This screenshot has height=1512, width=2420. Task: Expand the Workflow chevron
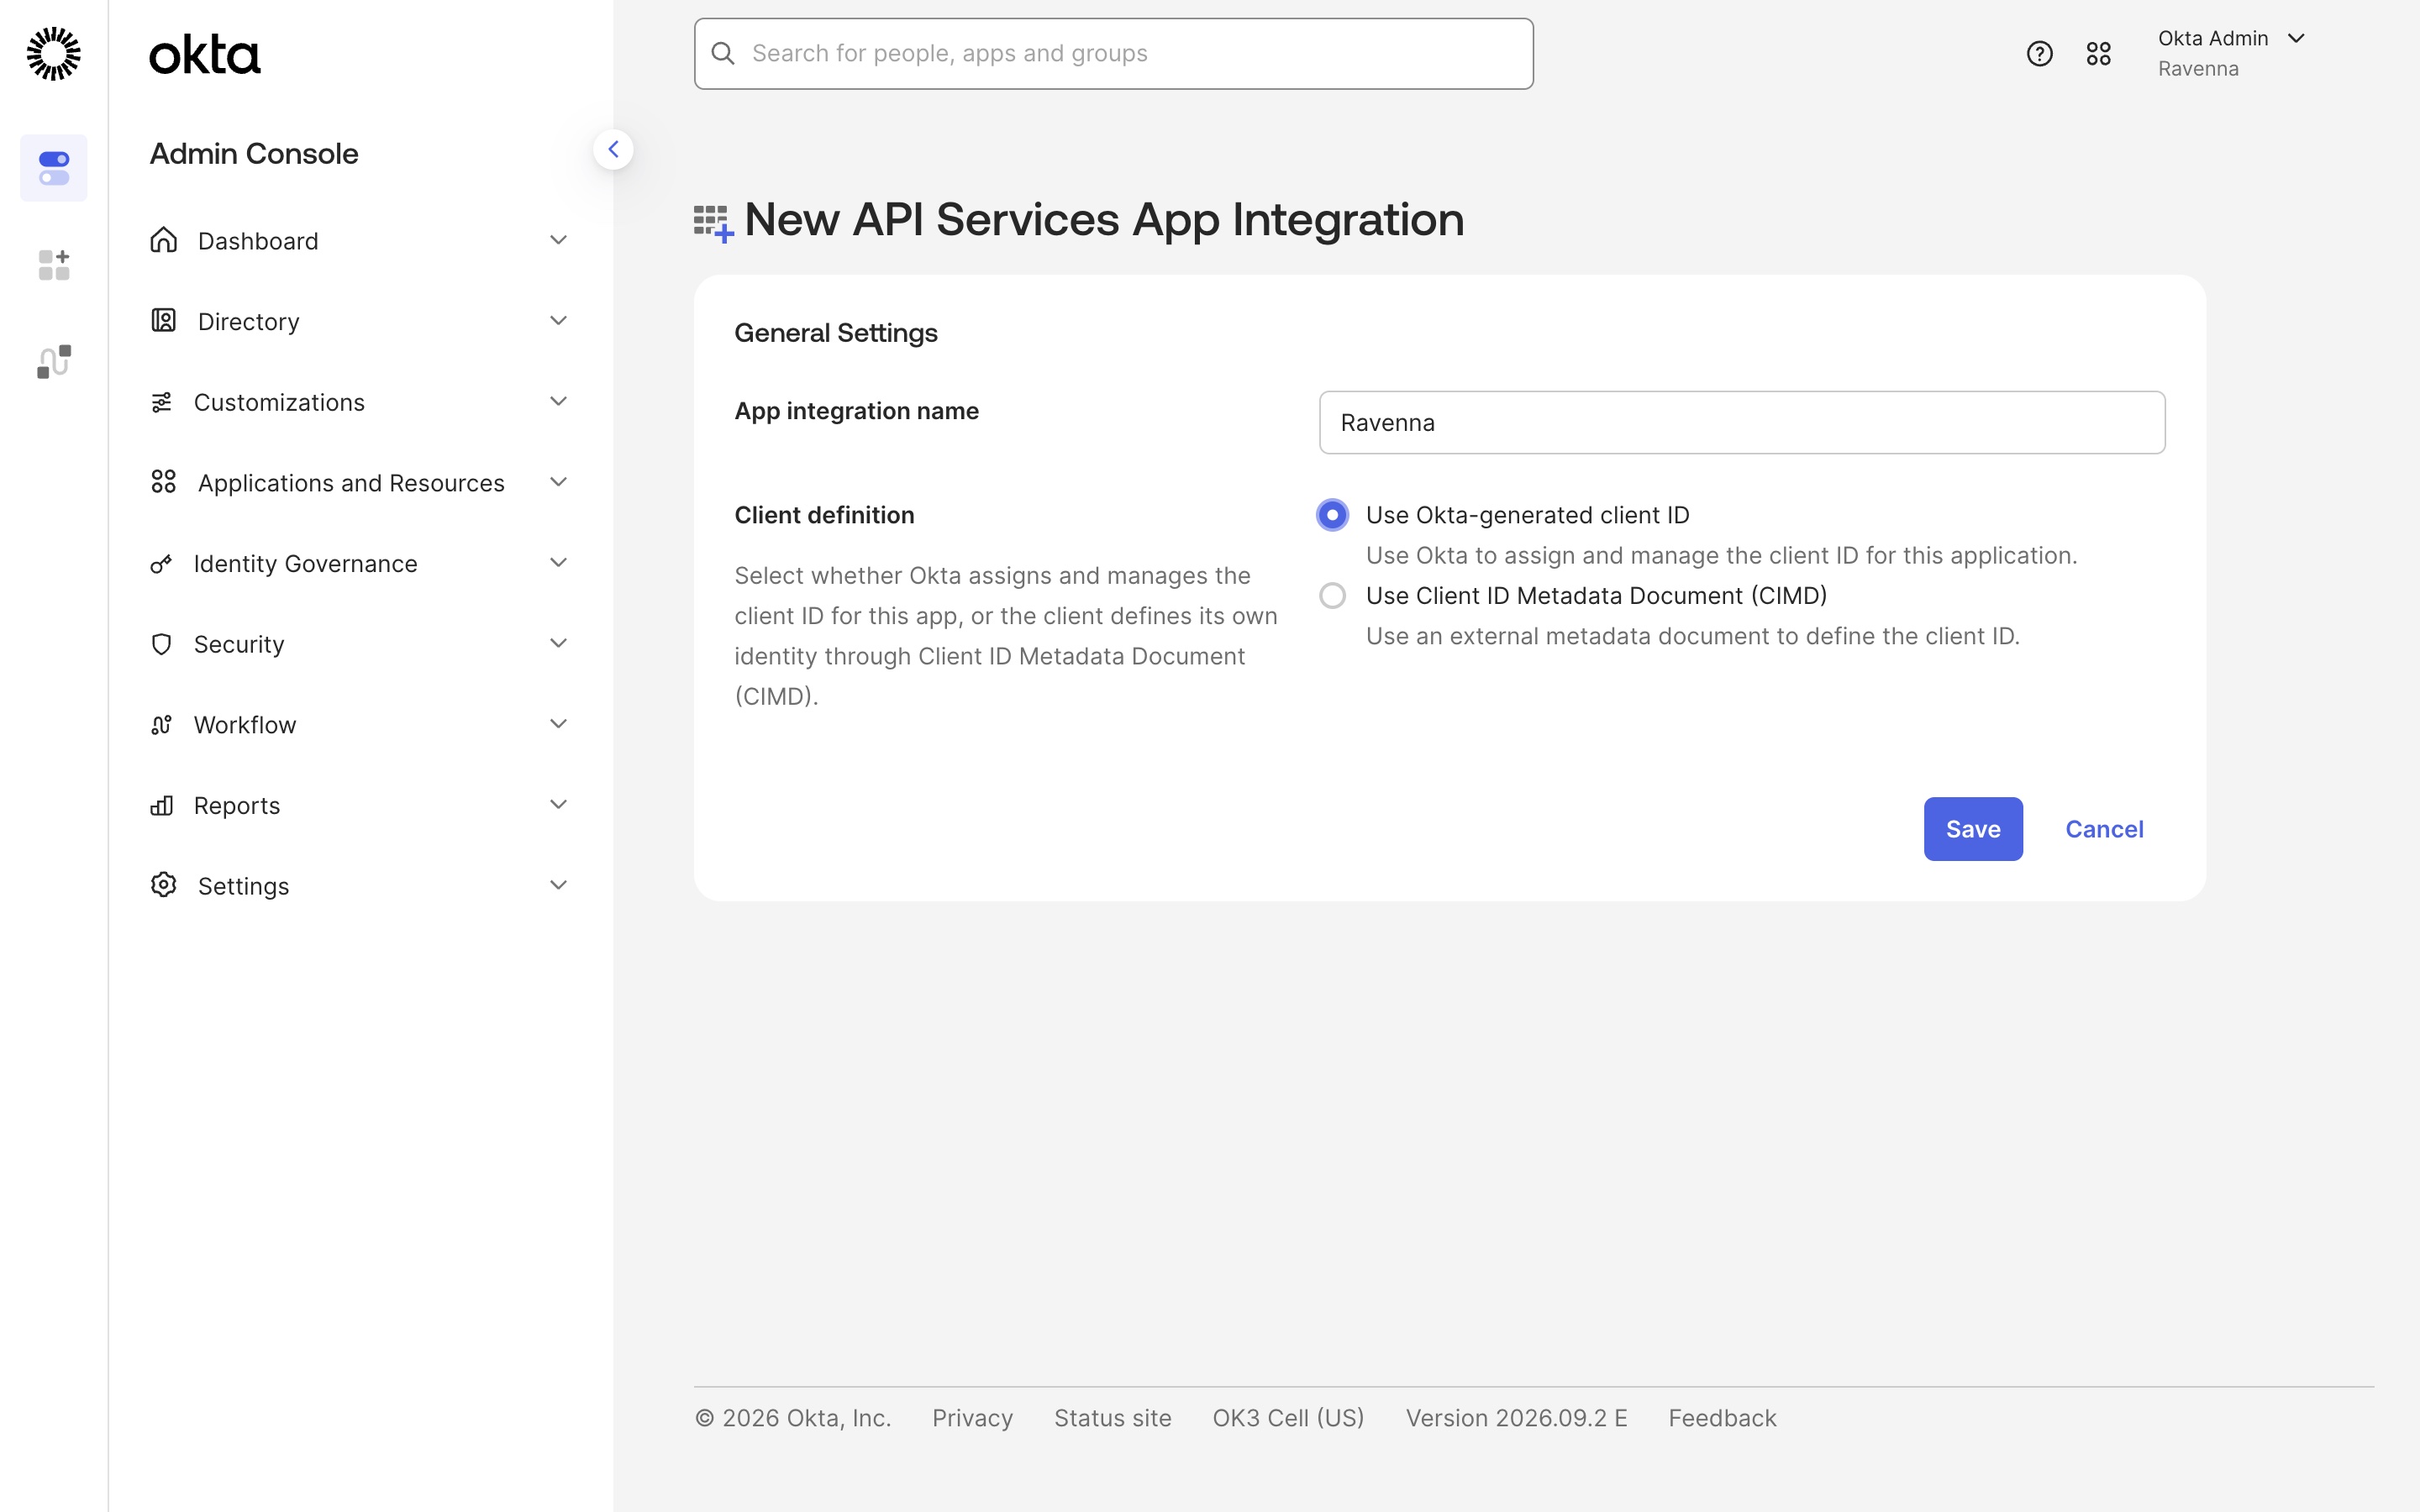pos(559,724)
